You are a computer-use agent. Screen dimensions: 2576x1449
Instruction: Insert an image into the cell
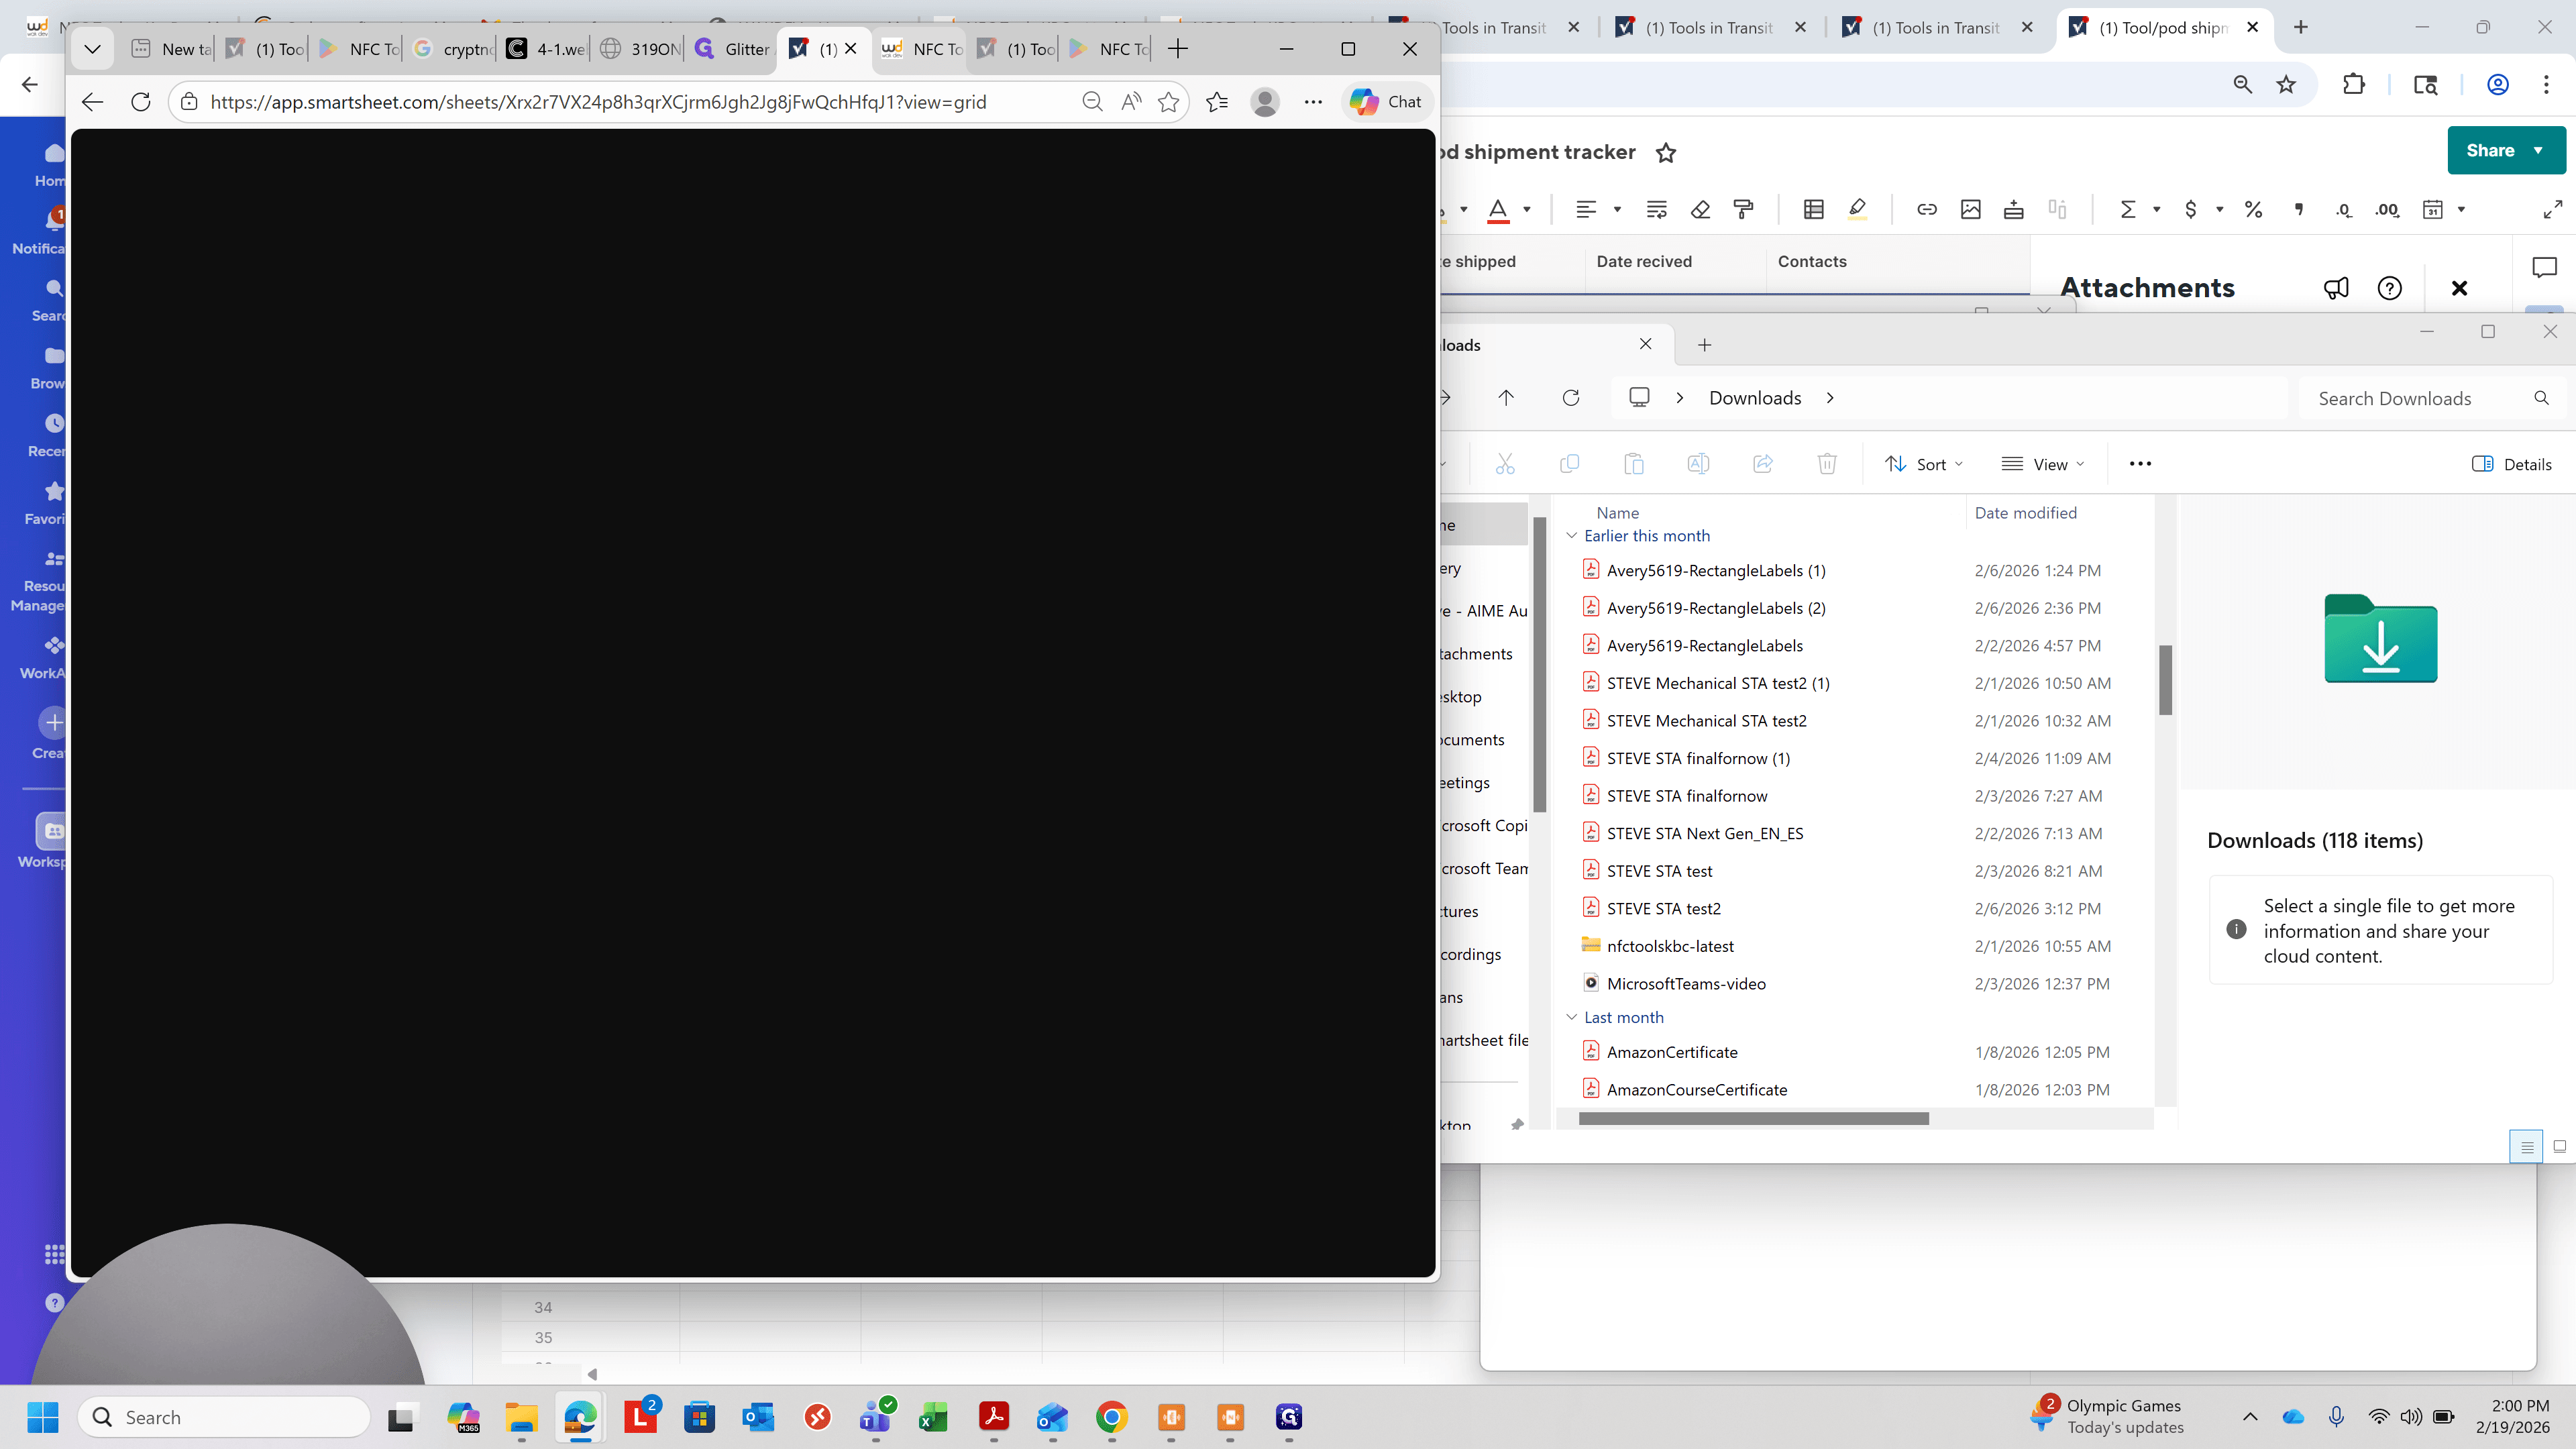[x=1970, y=210]
